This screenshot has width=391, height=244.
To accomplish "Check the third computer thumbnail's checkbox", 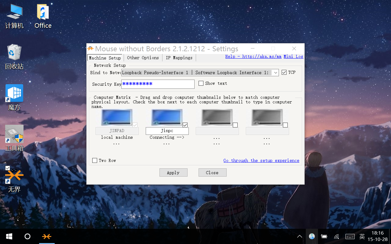I will click(x=235, y=125).
